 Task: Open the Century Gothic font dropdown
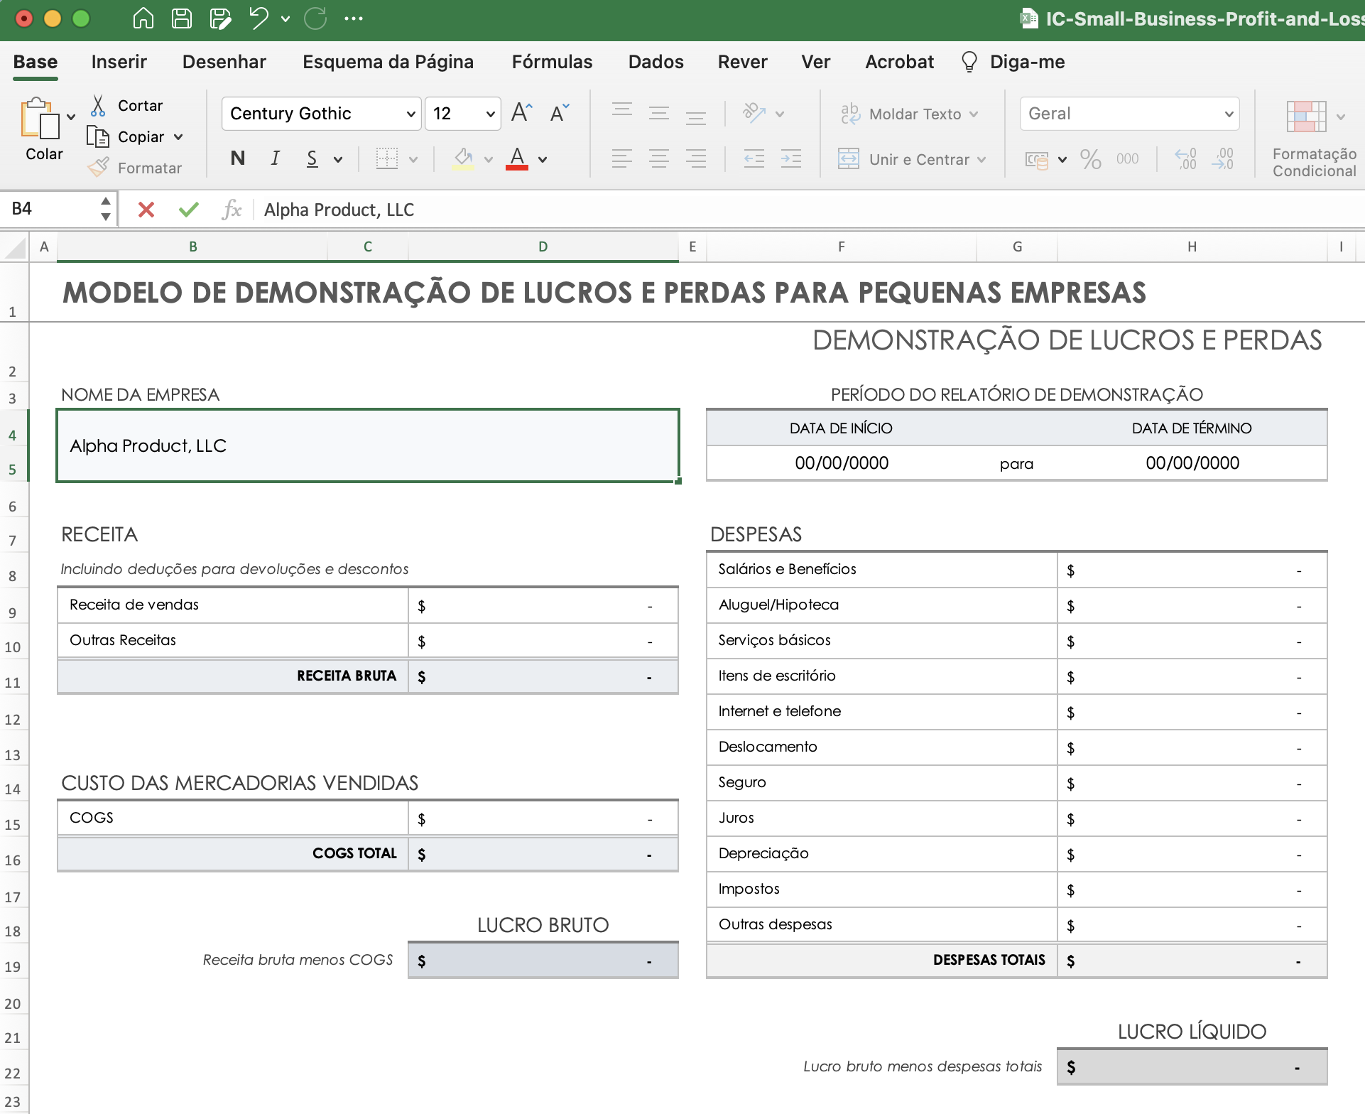tap(410, 114)
